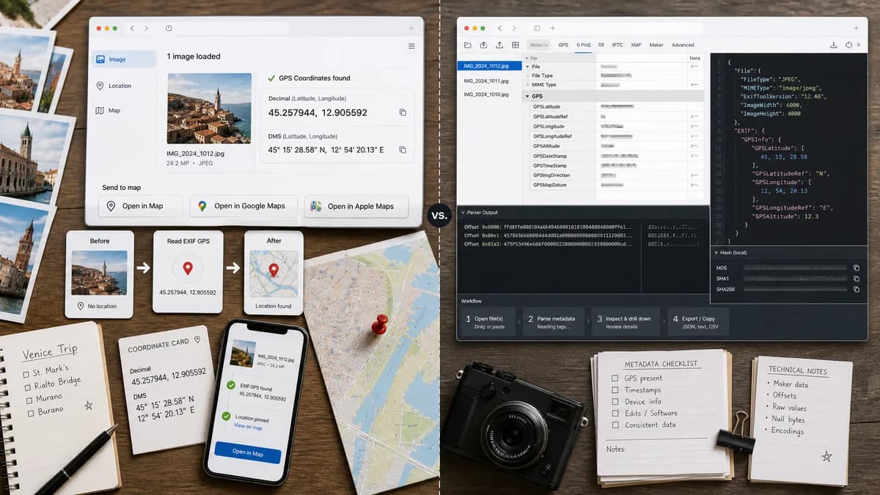
Task: Open ellipsis menu on GPSLatitudeRef row
Action: (x=694, y=117)
